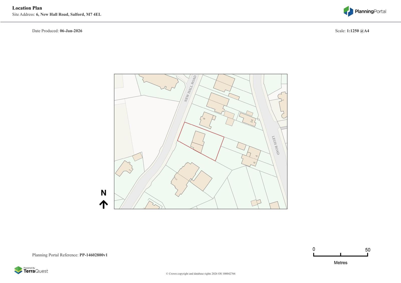Click the north arrow symbol
Viewport: 401px width, 283px height.
coord(104,204)
